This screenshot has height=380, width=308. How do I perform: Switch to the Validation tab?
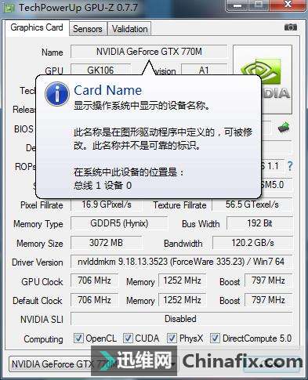click(x=129, y=29)
